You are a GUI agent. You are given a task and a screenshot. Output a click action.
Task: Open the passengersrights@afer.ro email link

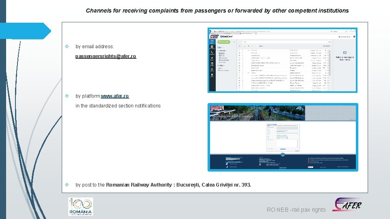(106, 56)
